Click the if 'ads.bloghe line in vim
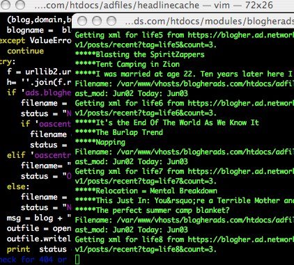The width and height of the screenshot is (294, 265). [x=39, y=93]
